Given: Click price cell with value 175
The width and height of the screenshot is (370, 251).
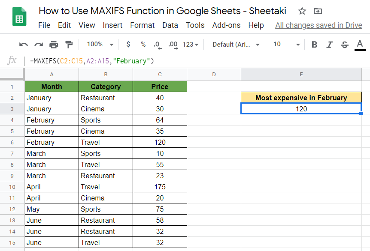Looking at the screenshot, I should point(160,187).
